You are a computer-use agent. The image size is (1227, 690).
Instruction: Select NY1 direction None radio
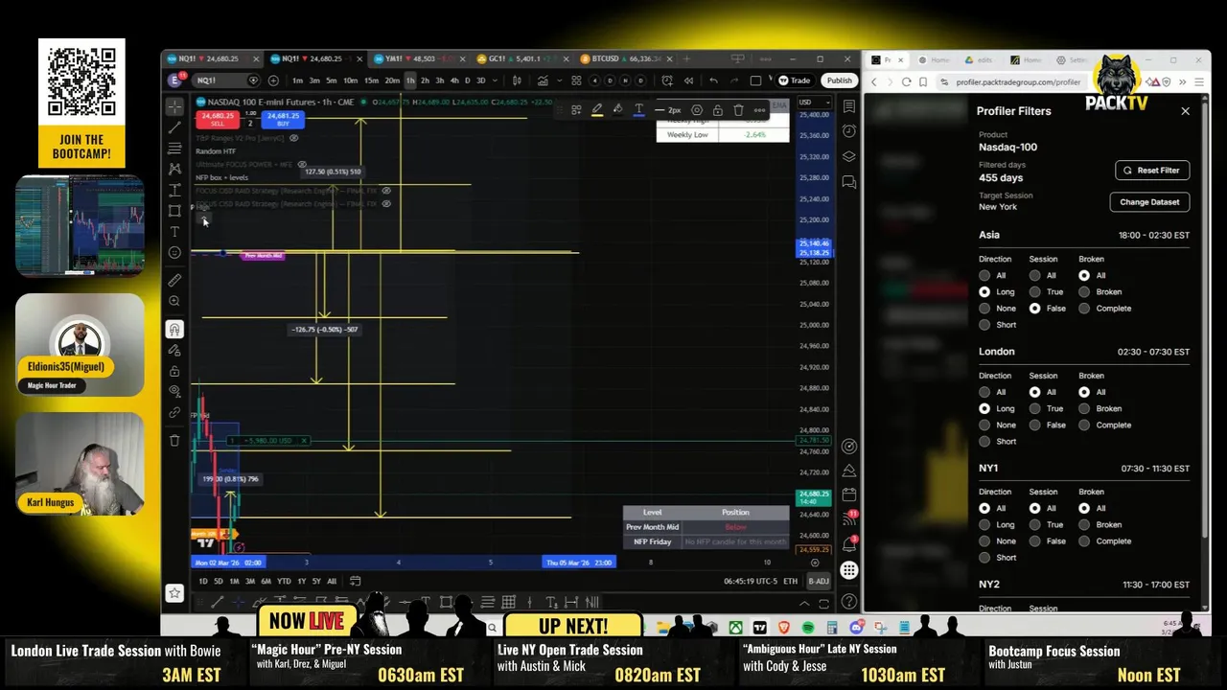pyautogui.click(x=984, y=540)
